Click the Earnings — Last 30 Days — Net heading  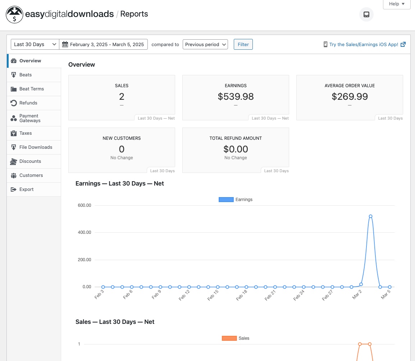click(x=120, y=183)
